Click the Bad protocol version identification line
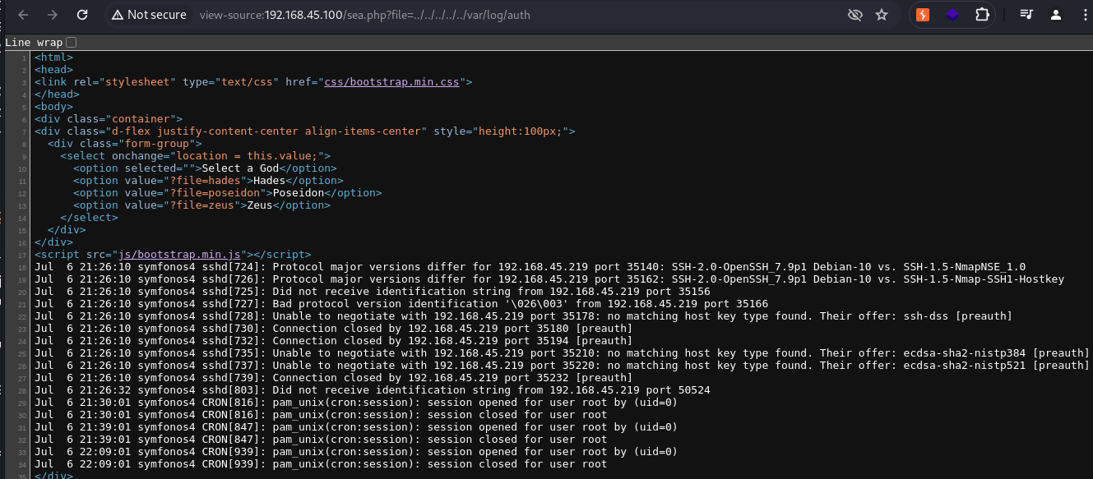The height and width of the screenshot is (479, 1093). point(401,304)
